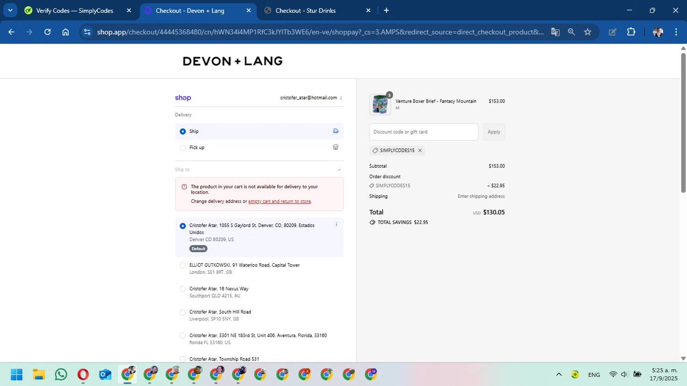The width and height of the screenshot is (687, 386).
Task: Switch to Checkout - Devon + Lang tab
Action: click(x=190, y=11)
